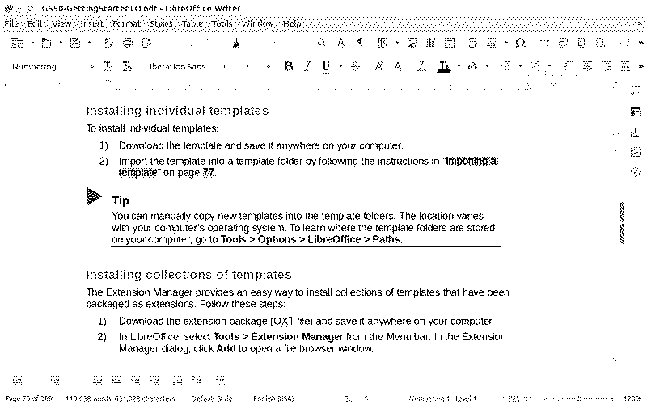Insert special character using omega icon
This screenshot has width=647, height=404.
pos(520,42)
